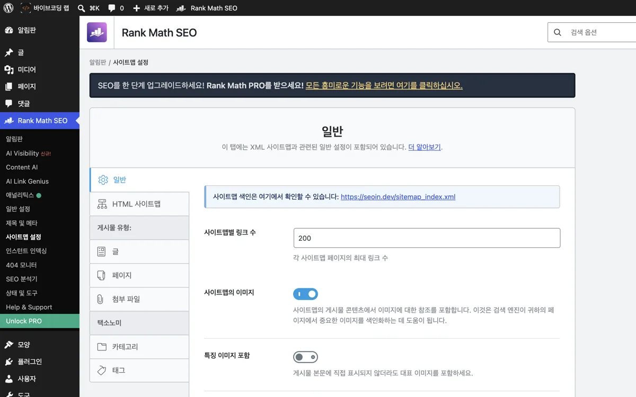Image resolution: width=636 pixels, height=397 pixels.
Task: Click the 태그 tag icon
Action: click(x=102, y=370)
